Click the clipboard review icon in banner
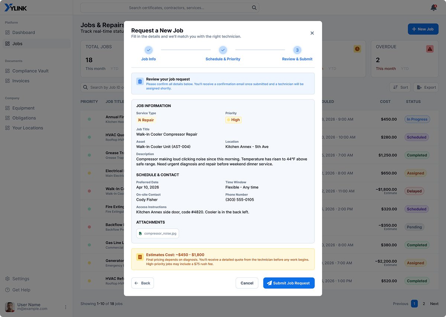 140,81
